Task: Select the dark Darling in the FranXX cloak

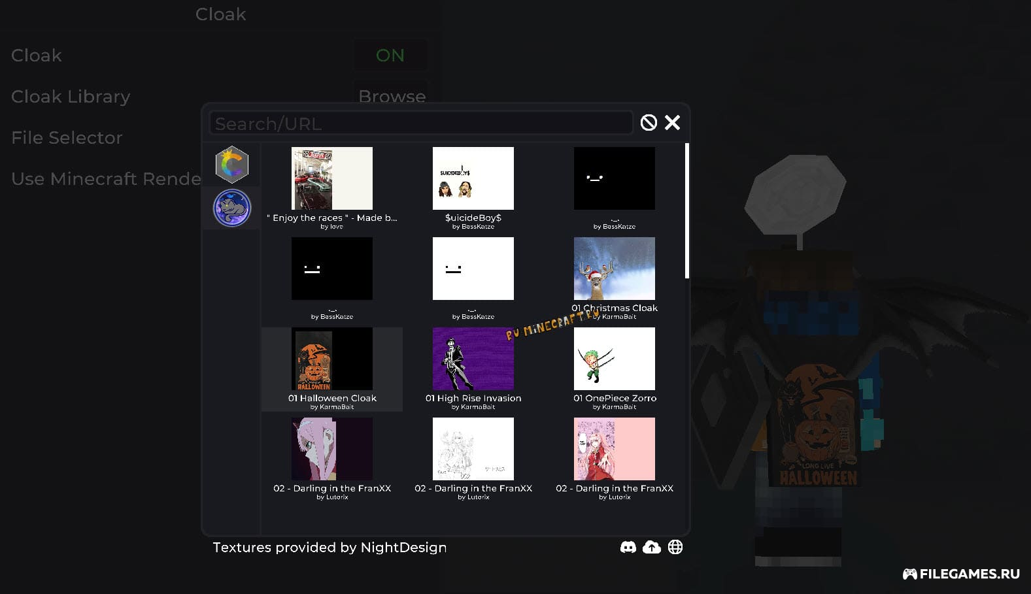Action: click(x=332, y=449)
